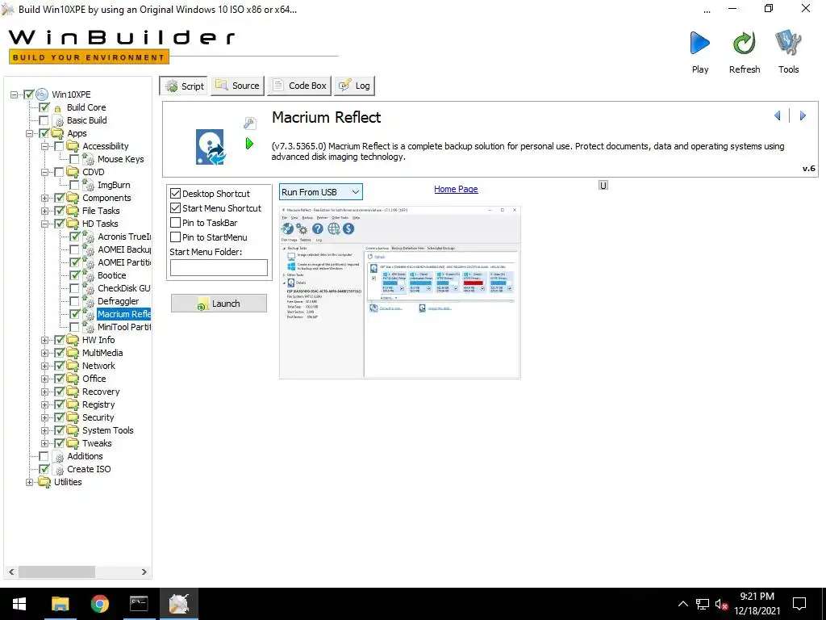Go to next script with right blue arrow
The image size is (826, 620).
(803, 115)
